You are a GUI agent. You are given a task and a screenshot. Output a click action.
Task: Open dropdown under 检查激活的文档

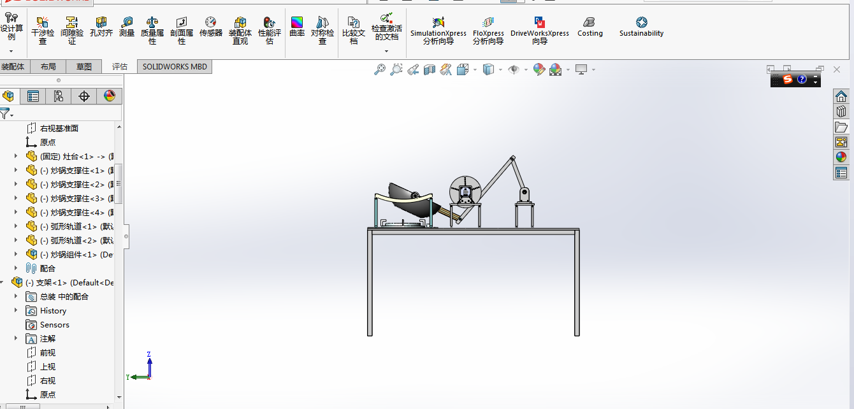pos(387,50)
